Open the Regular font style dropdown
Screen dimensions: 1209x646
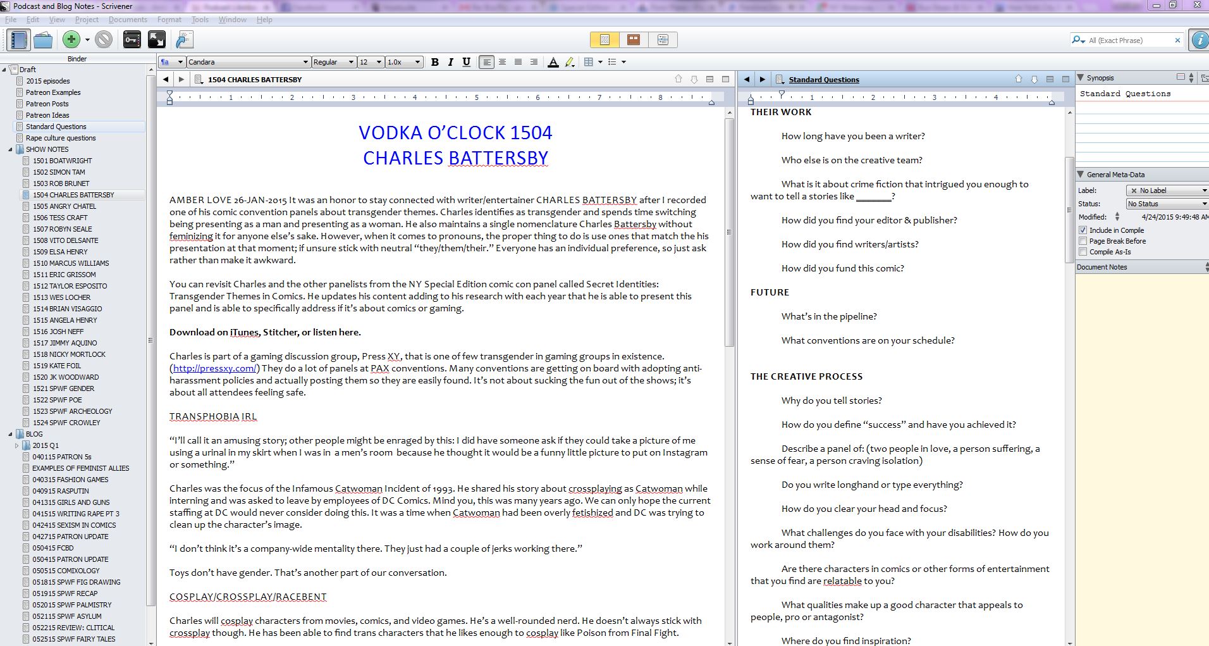pos(333,62)
